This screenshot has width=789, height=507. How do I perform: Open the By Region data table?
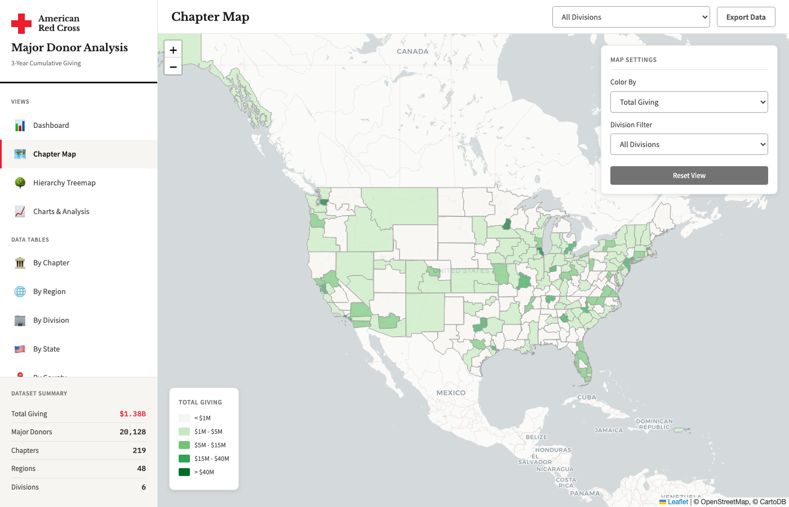[x=79, y=292]
